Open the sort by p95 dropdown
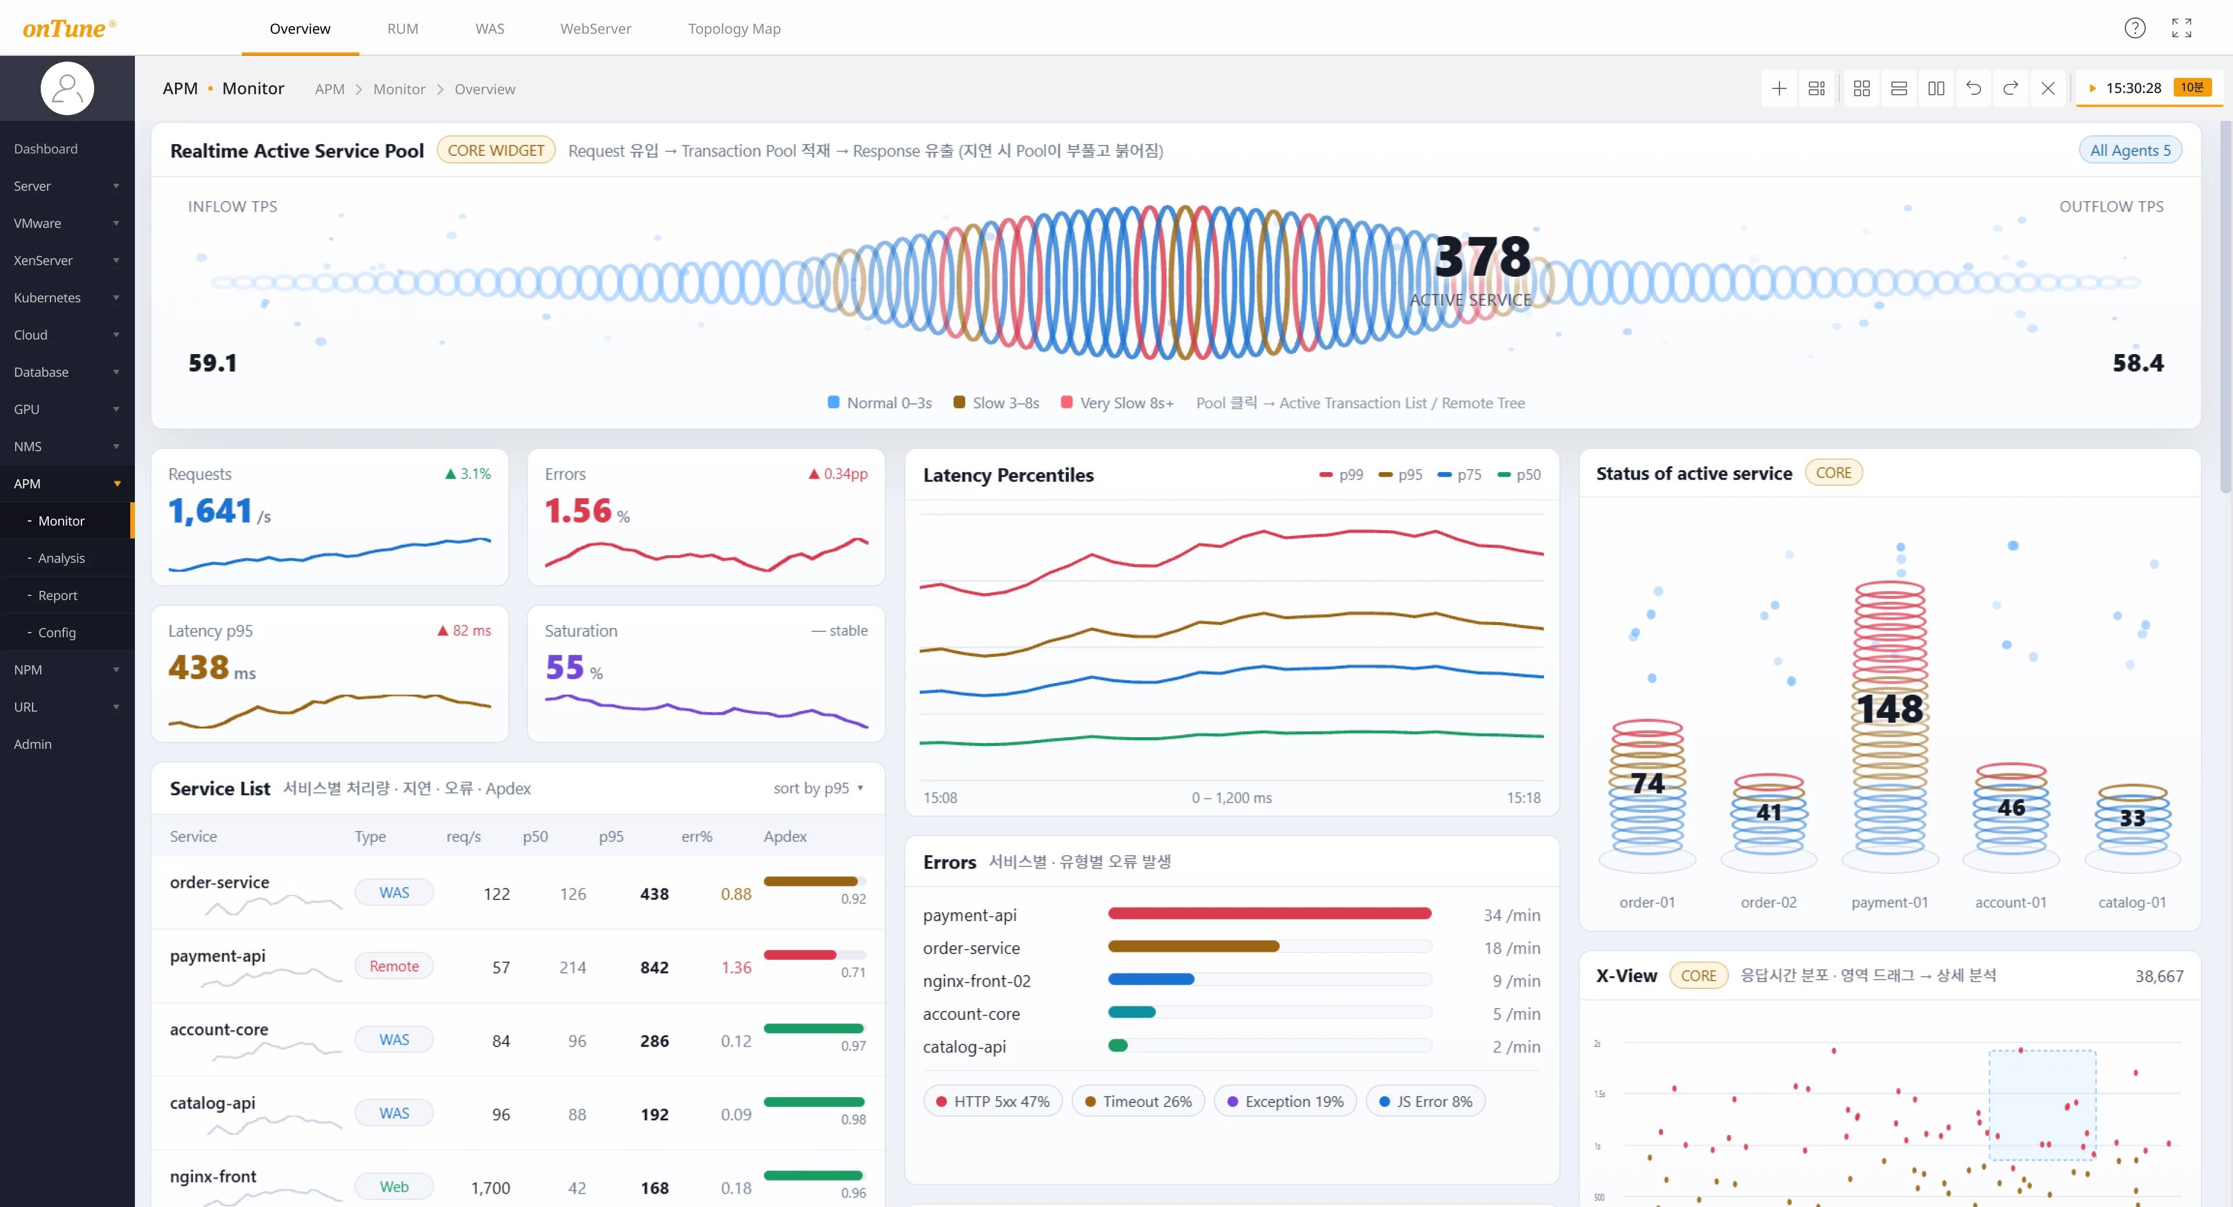The height and width of the screenshot is (1207, 2233). click(818, 788)
